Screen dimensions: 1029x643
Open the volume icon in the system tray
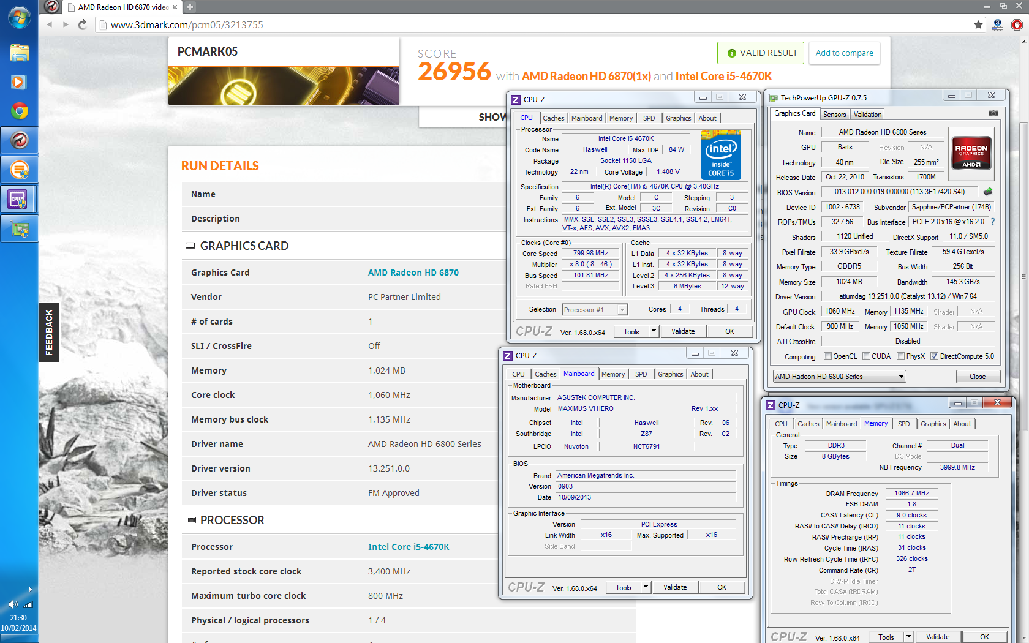pyautogui.click(x=13, y=604)
